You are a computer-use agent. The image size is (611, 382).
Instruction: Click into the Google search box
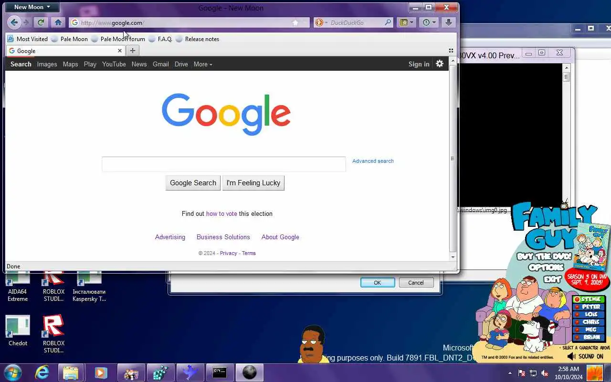tap(223, 164)
